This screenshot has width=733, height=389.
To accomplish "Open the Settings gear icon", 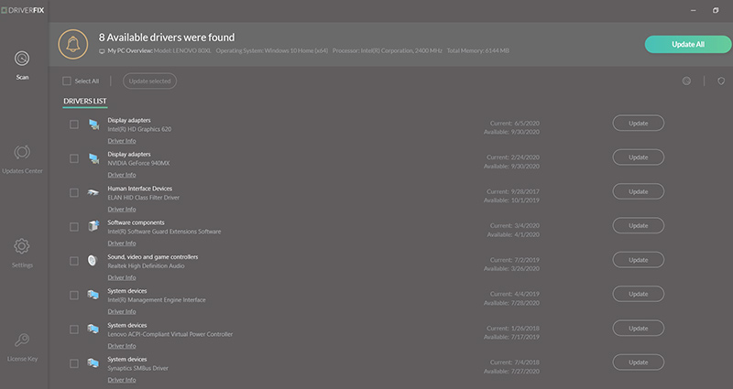I will coord(21,246).
